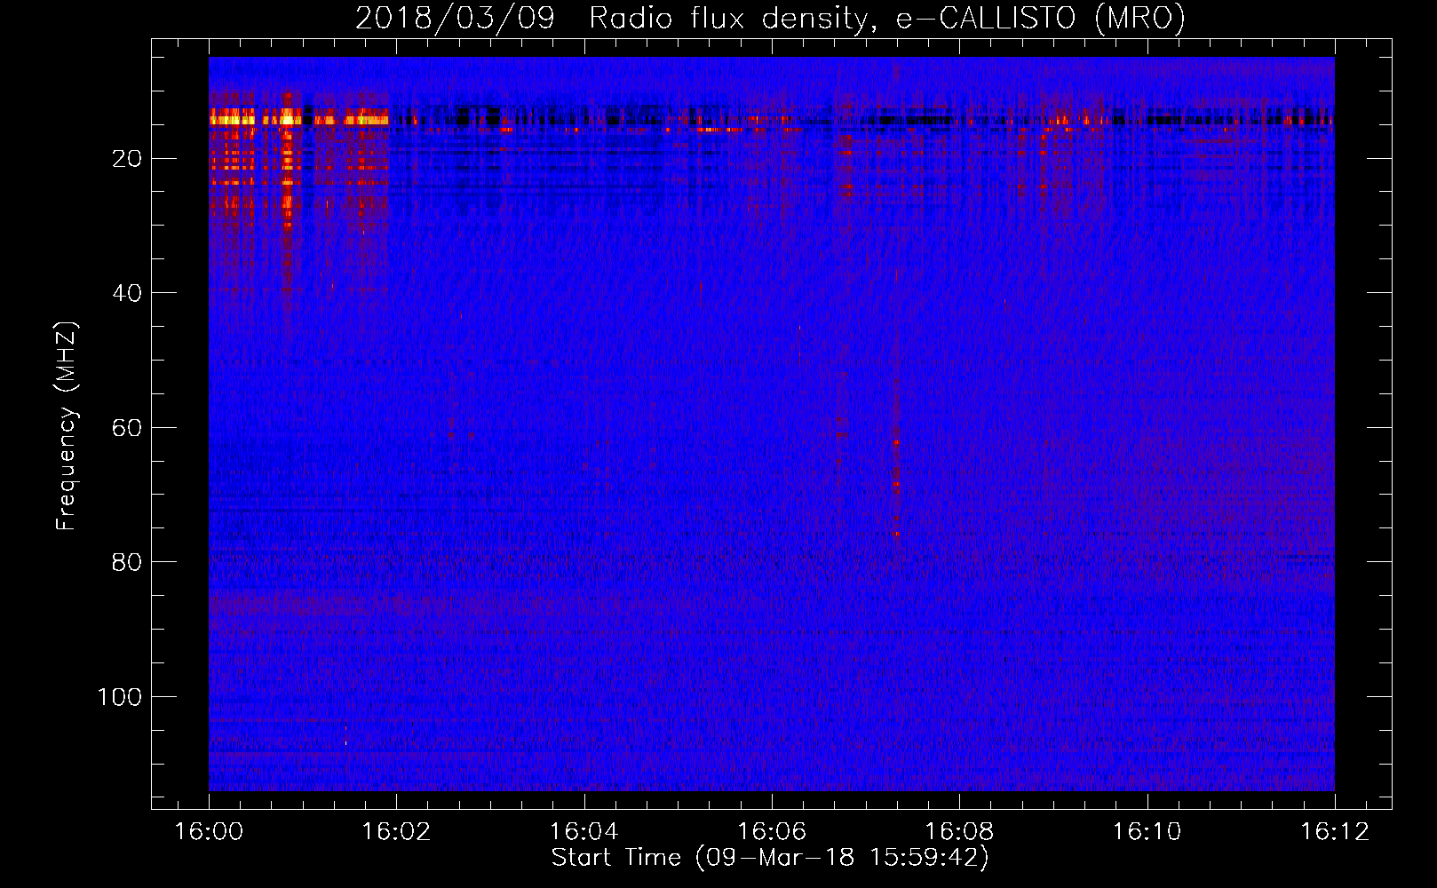Click the 40 MHz frequency tick label
1437x888 pixels.
(x=127, y=293)
